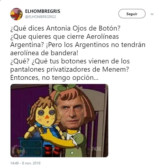This screenshot has width=164, height=168.
Task: Open the attached meme image
Action: [x=59, y=120]
